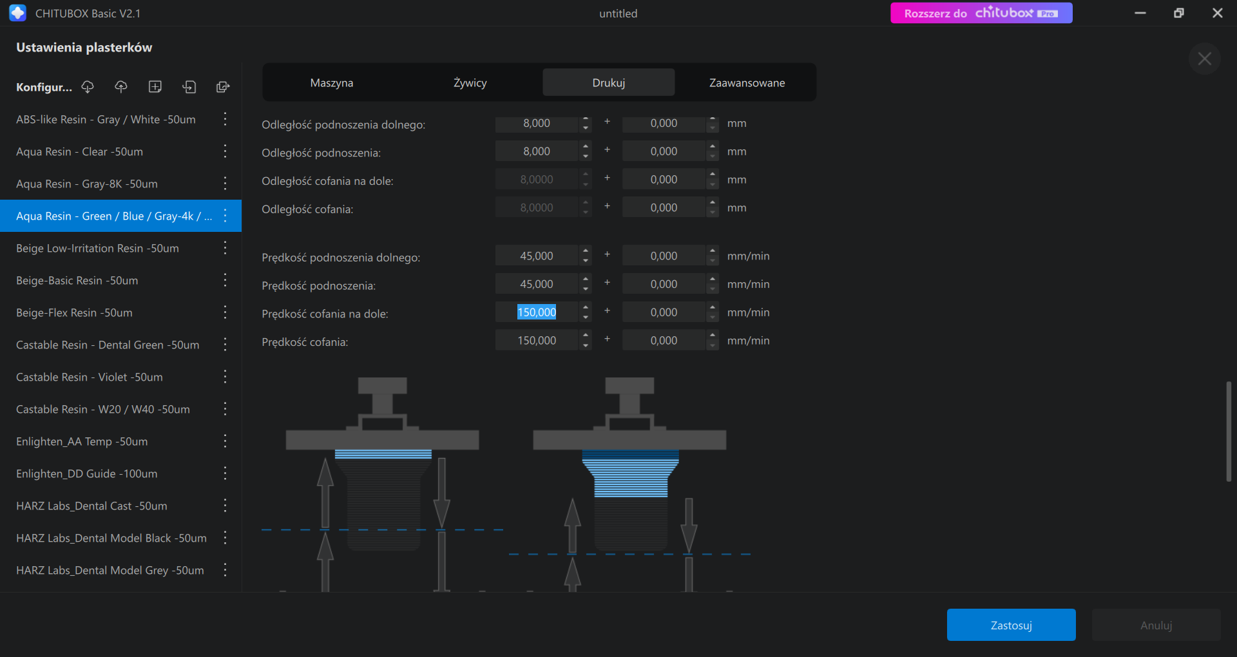Click highlighted Prędkość cofania na dole value
This screenshot has width=1237, height=657.
[537, 312]
